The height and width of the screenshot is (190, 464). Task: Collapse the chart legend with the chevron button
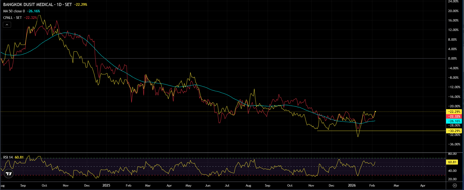tap(7, 25)
